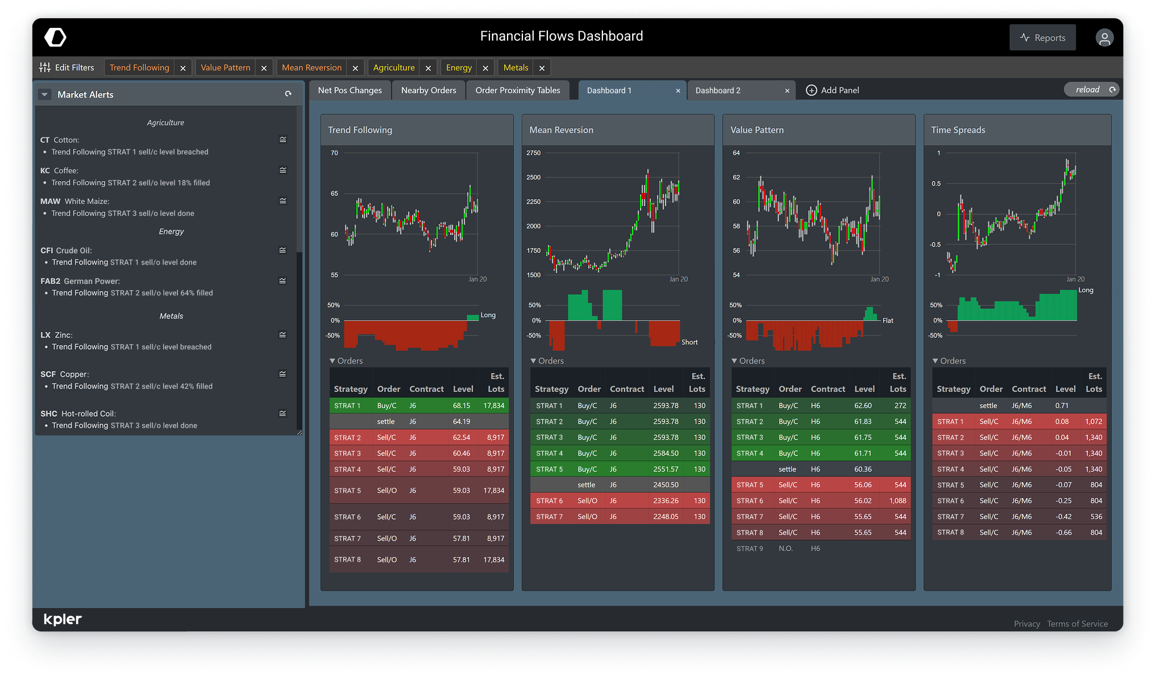Toggle the chart view for SCF Copper alert
This screenshot has width=1156, height=678.
(x=282, y=374)
